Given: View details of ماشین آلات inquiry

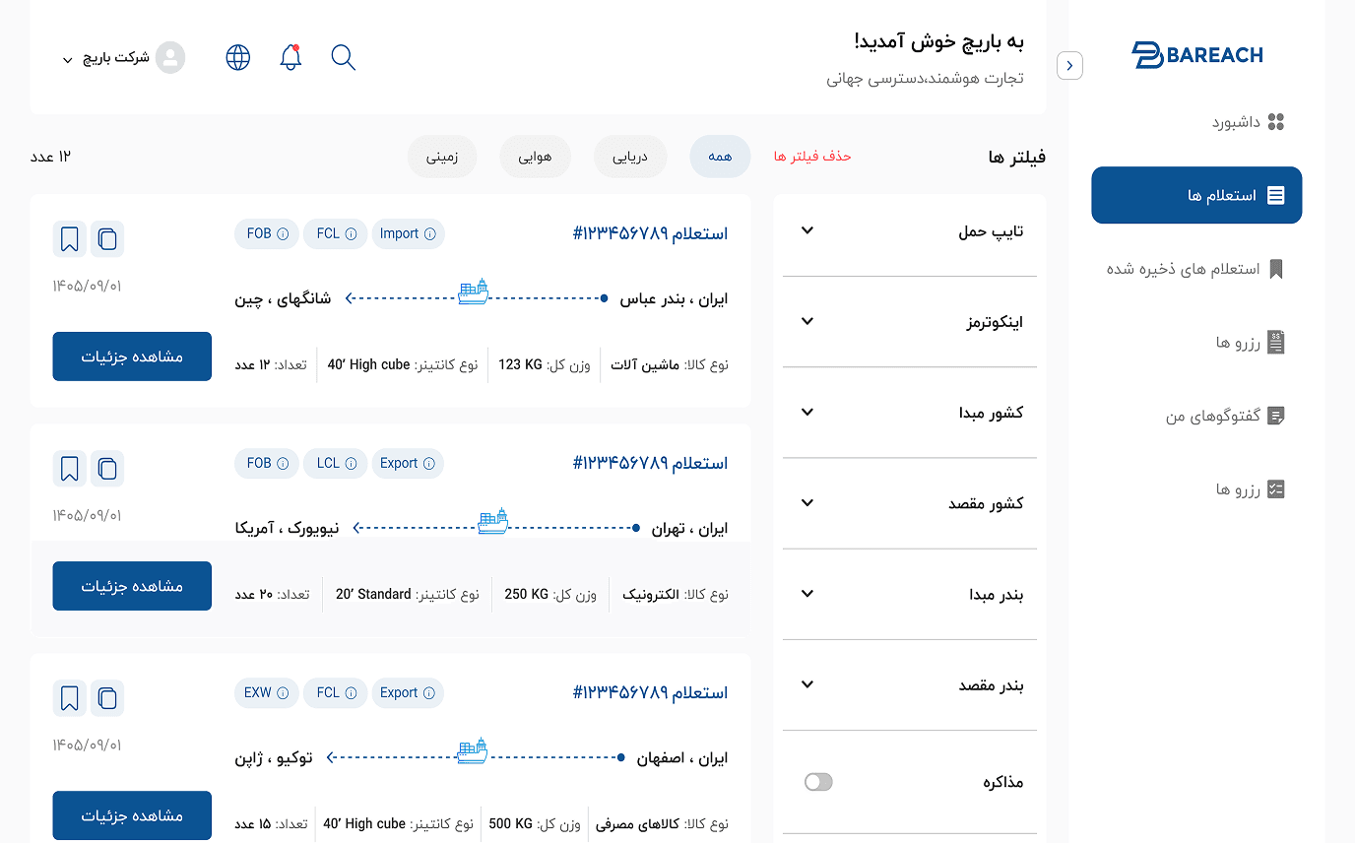Looking at the screenshot, I should (x=132, y=357).
